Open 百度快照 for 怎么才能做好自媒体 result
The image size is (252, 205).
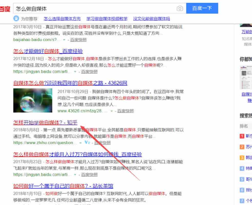[x=89, y=72]
